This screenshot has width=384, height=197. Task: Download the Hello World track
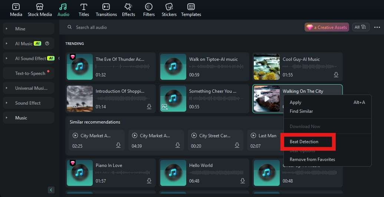coord(242,181)
